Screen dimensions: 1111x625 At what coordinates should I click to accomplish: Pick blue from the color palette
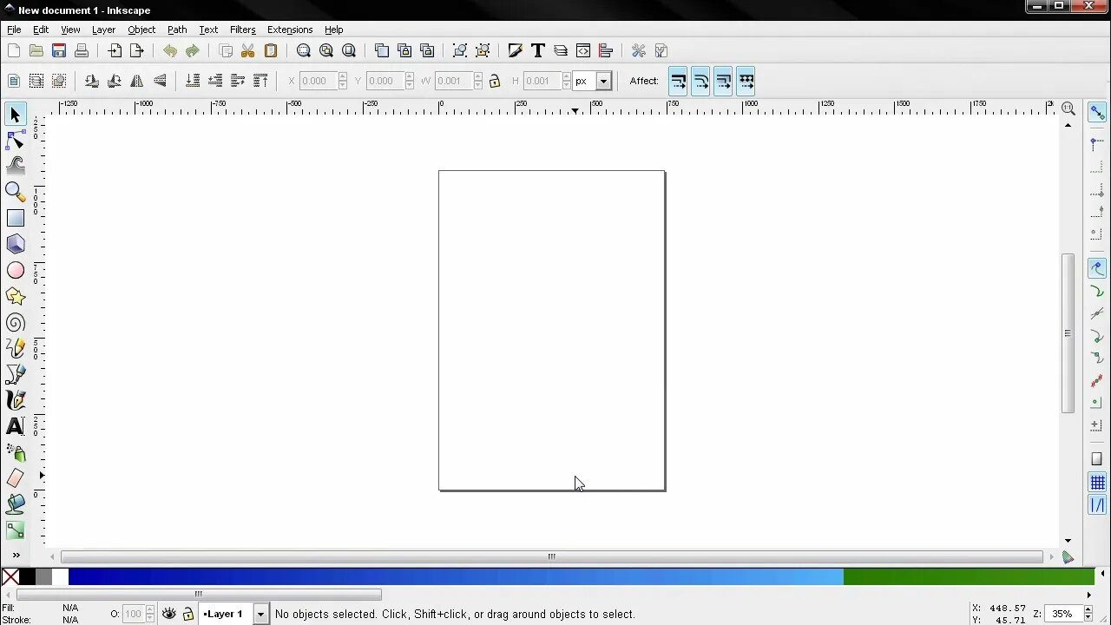(x=260, y=576)
